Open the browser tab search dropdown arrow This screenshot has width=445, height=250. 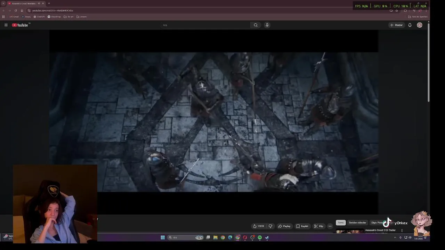point(3,3)
